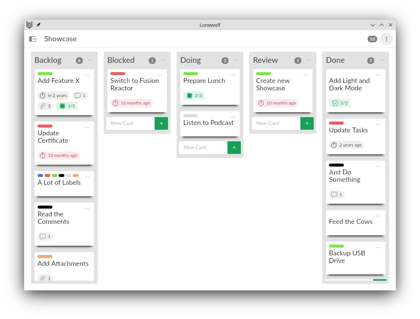Image resolution: width=420 pixels, height=319 pixels.
Task: Click comment badge on Just Do Something card
Action: pos(337,194)
